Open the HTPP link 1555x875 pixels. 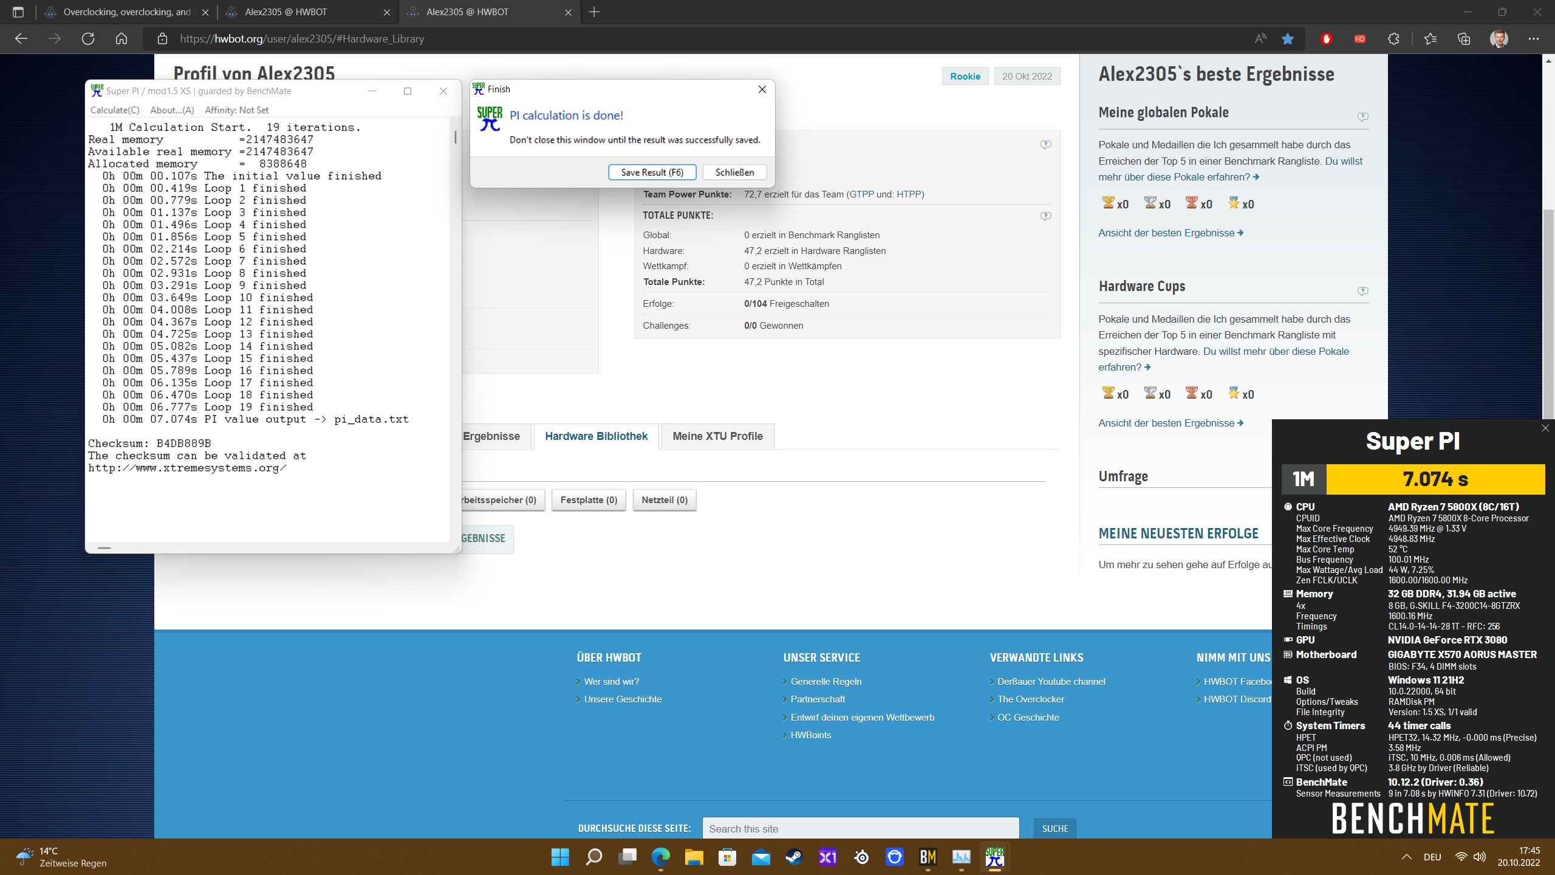[909, 194]
